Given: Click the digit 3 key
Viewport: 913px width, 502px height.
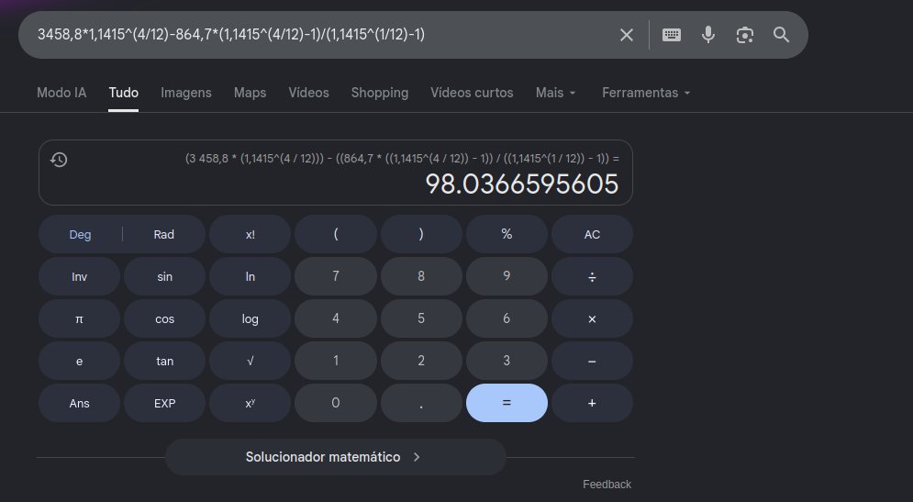Looking at the screenshot, I should pos(507,361).
